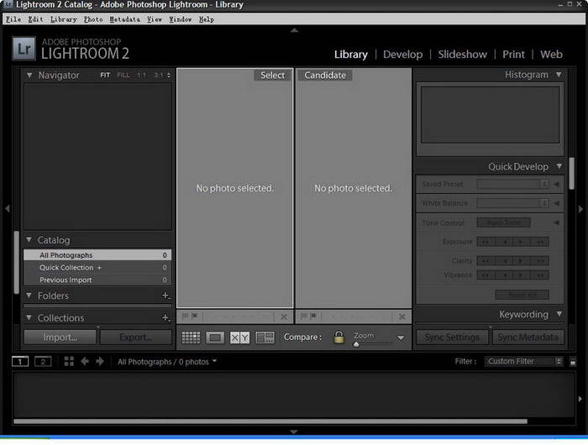This screenshot has width=588, height=445.
Task: Expand the Saved Preset section triangle
Action: point(556,184)
